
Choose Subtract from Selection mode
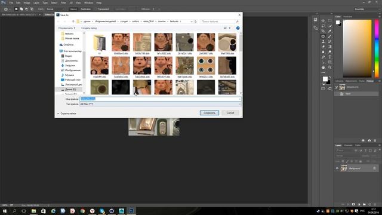pos(26,9)
